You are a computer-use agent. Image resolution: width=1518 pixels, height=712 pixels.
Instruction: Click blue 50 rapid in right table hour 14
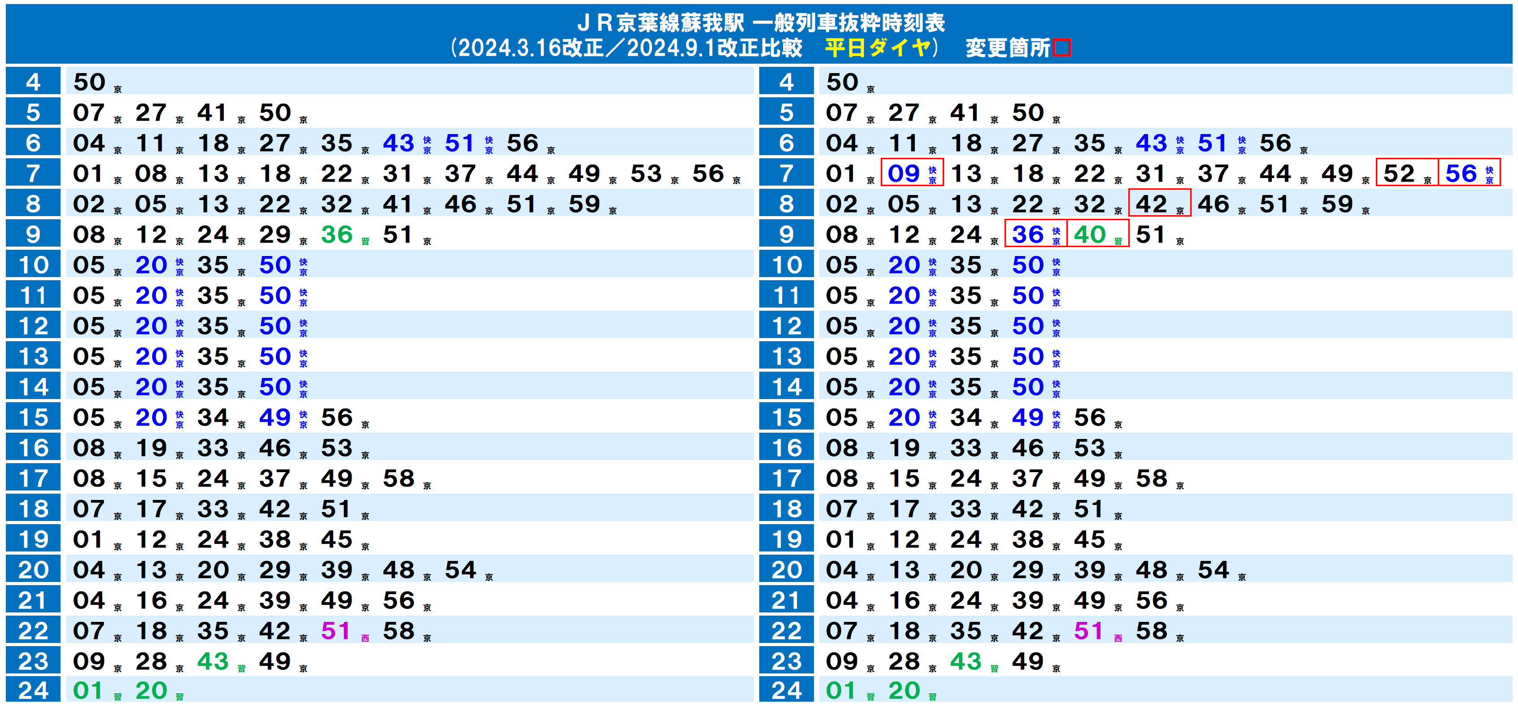[x=1028, y=387]
